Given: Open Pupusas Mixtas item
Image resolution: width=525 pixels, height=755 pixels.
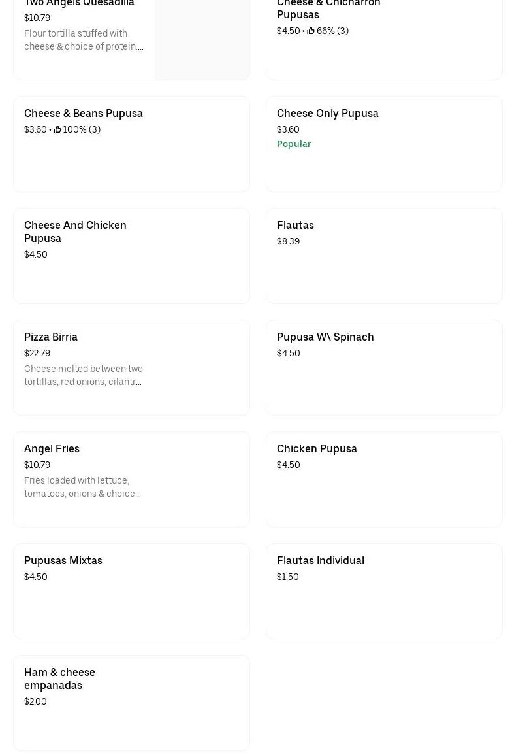Looking at the screenshot, I should pyautogui.click(x=131, y=591).
